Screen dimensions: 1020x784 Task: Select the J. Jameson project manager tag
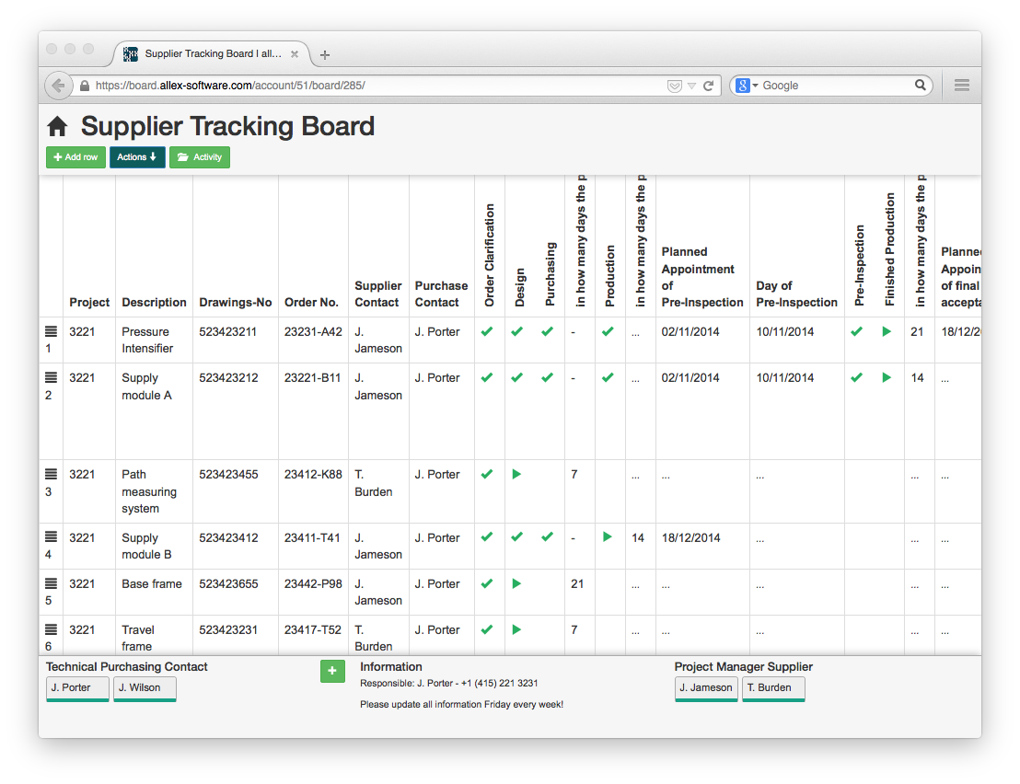(706, 688)
